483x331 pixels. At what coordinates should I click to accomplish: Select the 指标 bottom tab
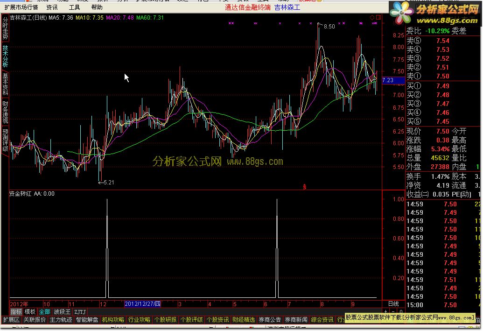click(16, 312)
